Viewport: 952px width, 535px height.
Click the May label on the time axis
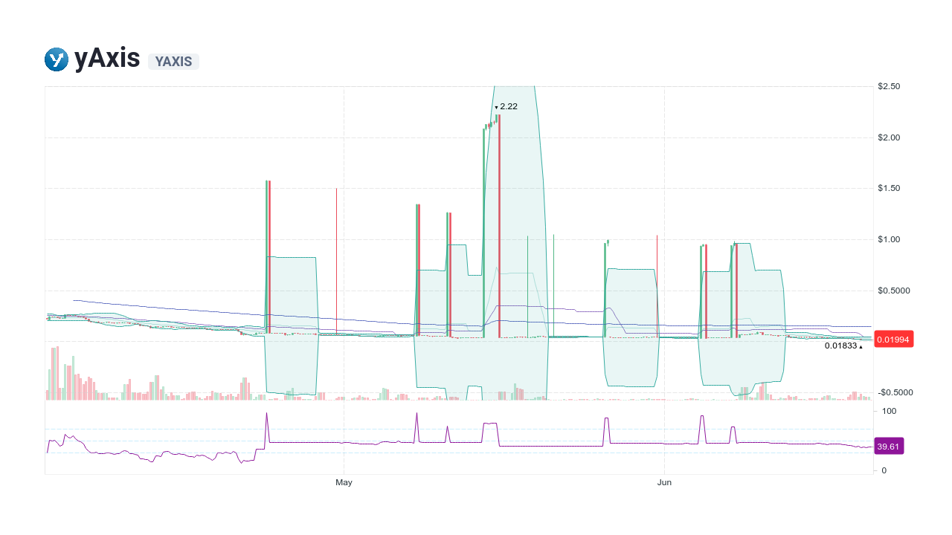(x=344, y=482)
